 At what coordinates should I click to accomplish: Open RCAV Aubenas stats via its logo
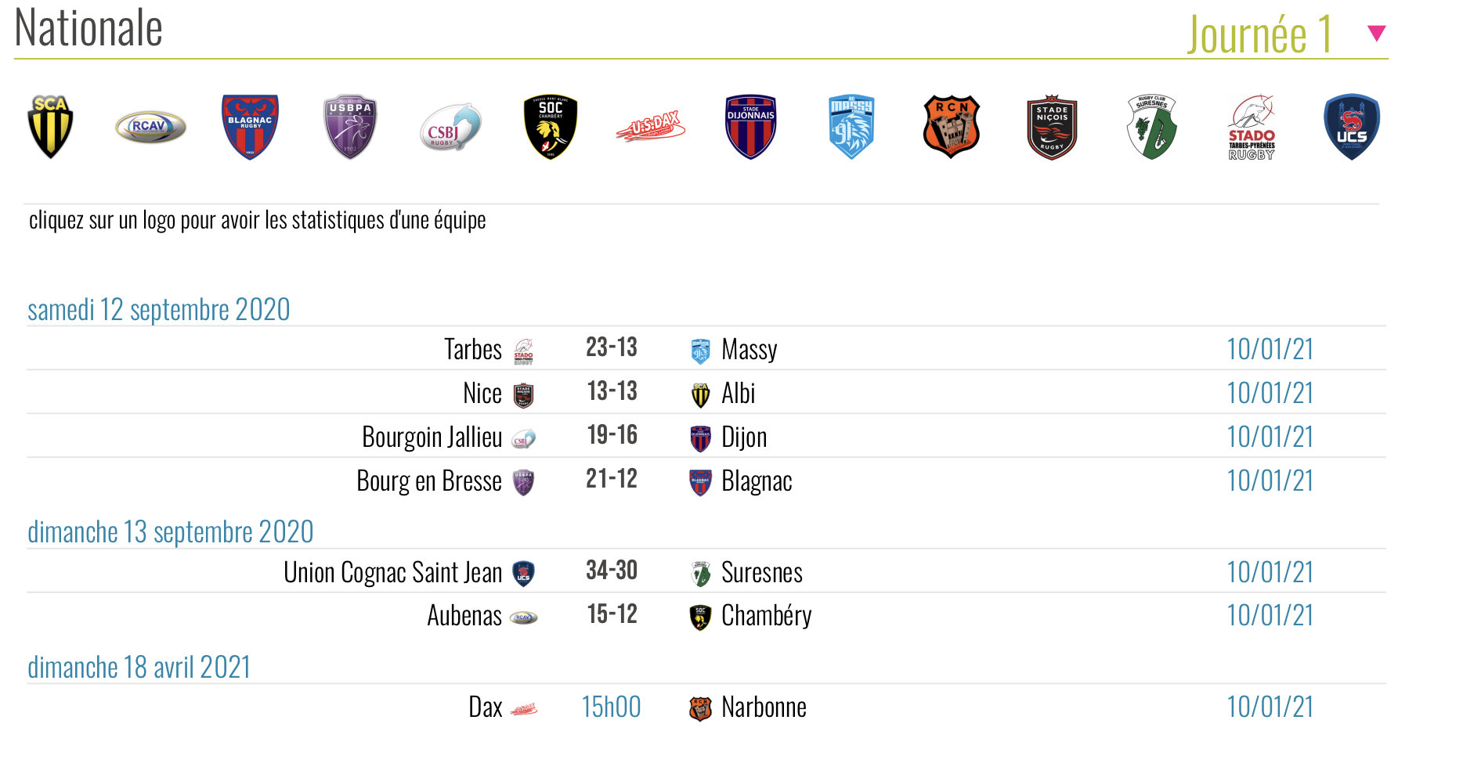150,126
